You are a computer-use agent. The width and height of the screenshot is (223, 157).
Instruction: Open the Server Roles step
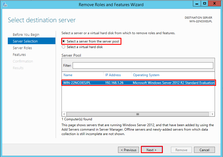[22, 48]
